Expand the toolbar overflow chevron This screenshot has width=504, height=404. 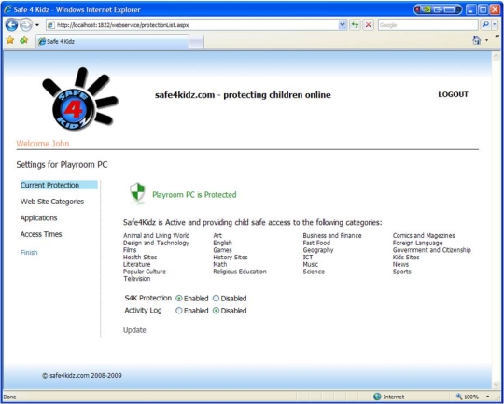coord(497,36)
